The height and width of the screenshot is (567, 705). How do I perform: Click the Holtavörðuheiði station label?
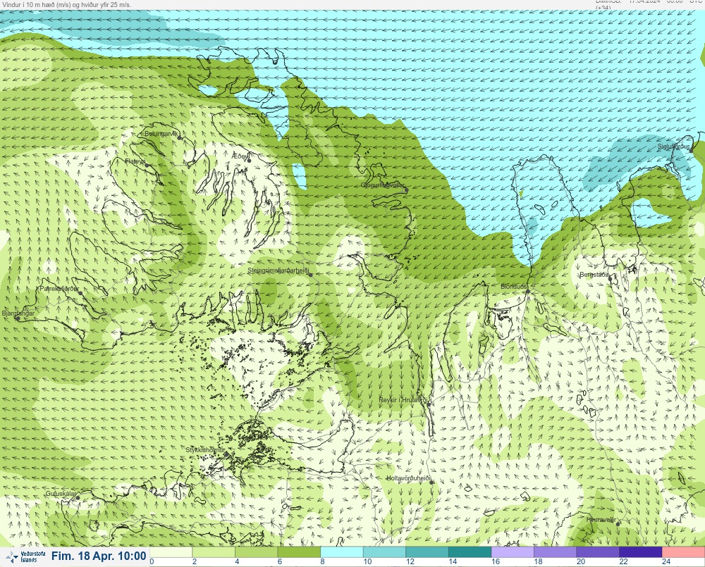[x=408, y=478]
